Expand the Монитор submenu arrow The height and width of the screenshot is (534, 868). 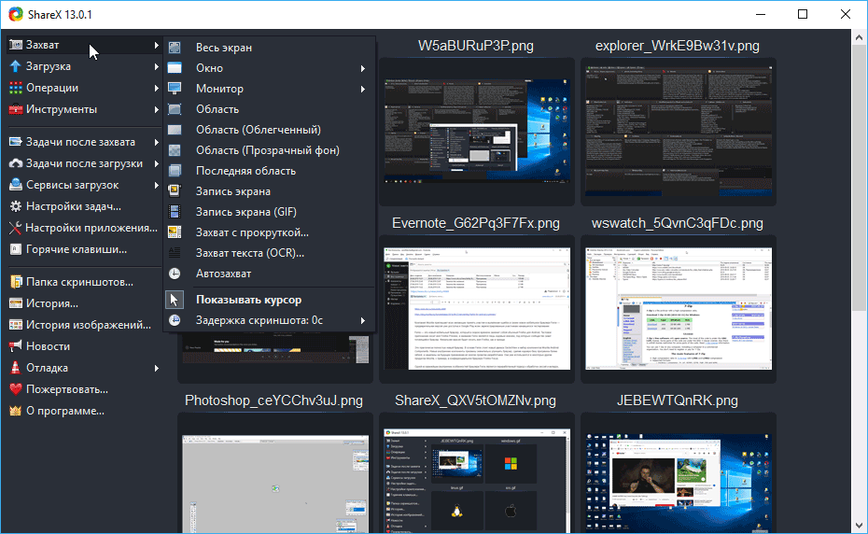coord(363,90)
